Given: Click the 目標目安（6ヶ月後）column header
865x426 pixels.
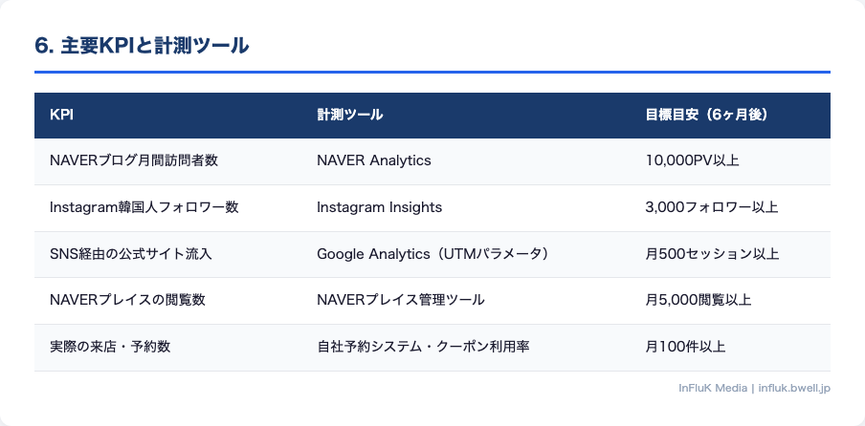Looking at the screenshot, I should click(x=707, y=115).
